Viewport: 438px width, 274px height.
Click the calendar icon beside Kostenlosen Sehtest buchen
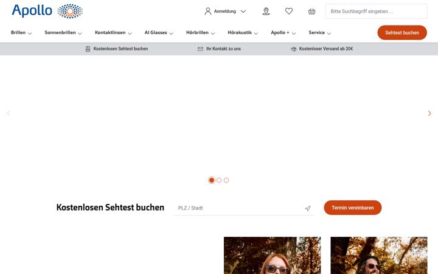(x=88, y=49)
